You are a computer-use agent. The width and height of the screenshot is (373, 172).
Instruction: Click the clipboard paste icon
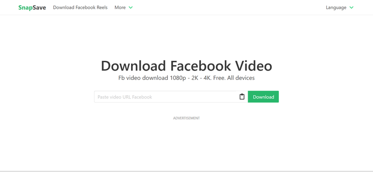(x=242, y=97)
